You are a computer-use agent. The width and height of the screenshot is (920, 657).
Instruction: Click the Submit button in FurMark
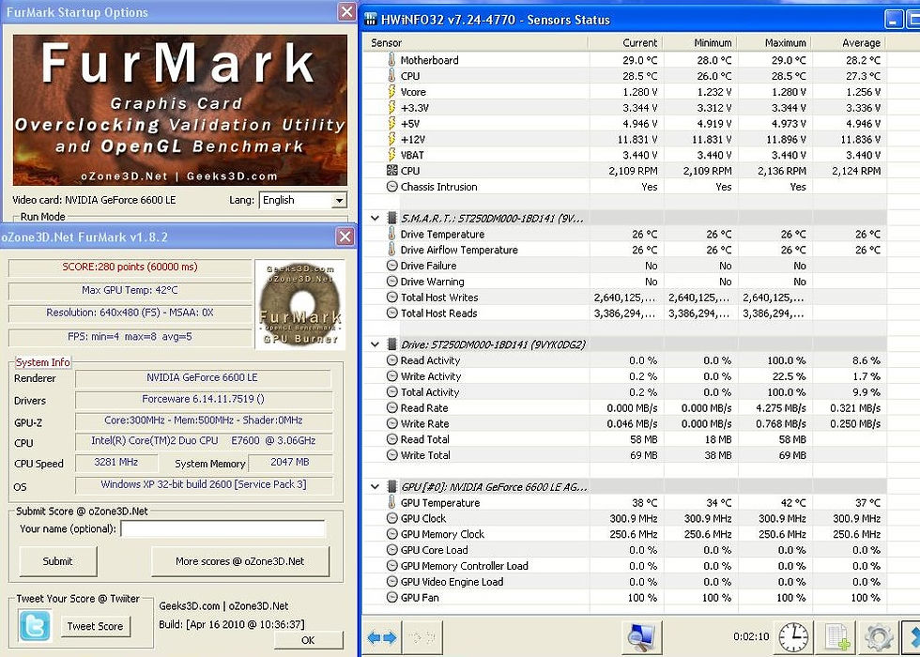58,561
